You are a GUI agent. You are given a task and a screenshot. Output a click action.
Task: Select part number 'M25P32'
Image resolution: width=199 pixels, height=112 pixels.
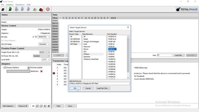click(112, 49)
